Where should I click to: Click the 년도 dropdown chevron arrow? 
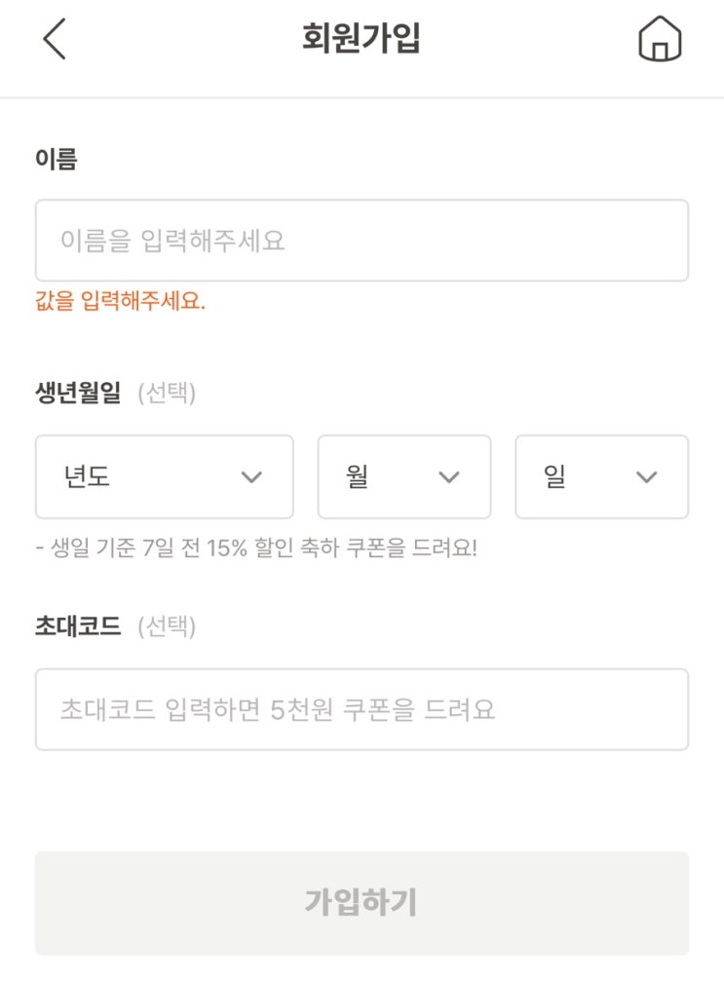pyautogui.click(x=251, y=476)
